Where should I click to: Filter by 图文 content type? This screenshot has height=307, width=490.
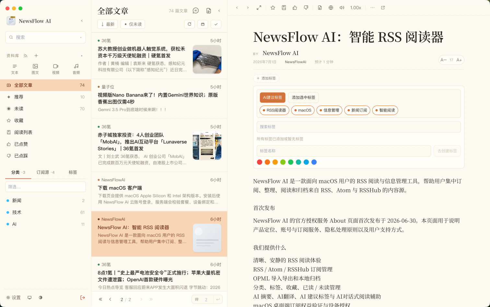click(x=35, y=69)
